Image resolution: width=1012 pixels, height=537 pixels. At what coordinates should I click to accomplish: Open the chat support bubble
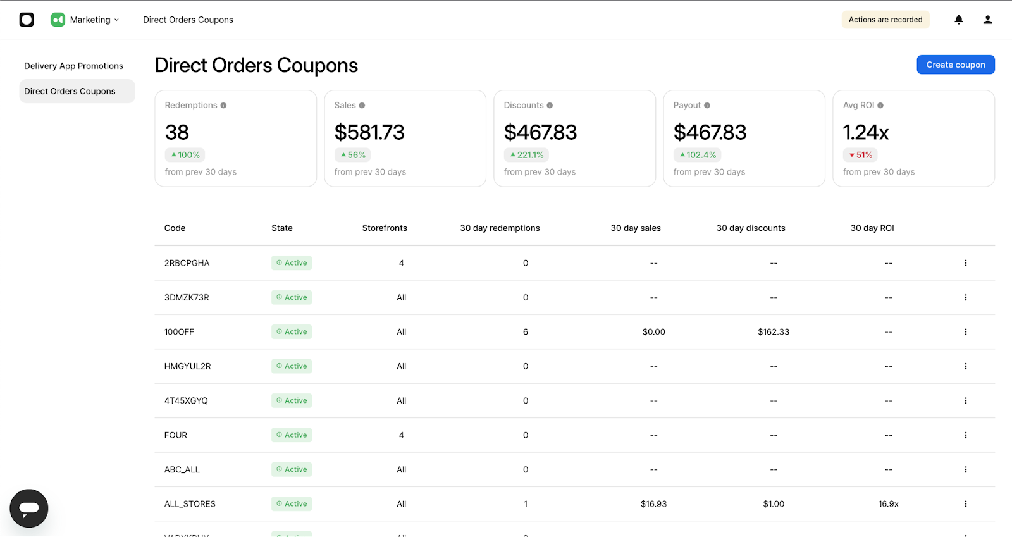29,508
